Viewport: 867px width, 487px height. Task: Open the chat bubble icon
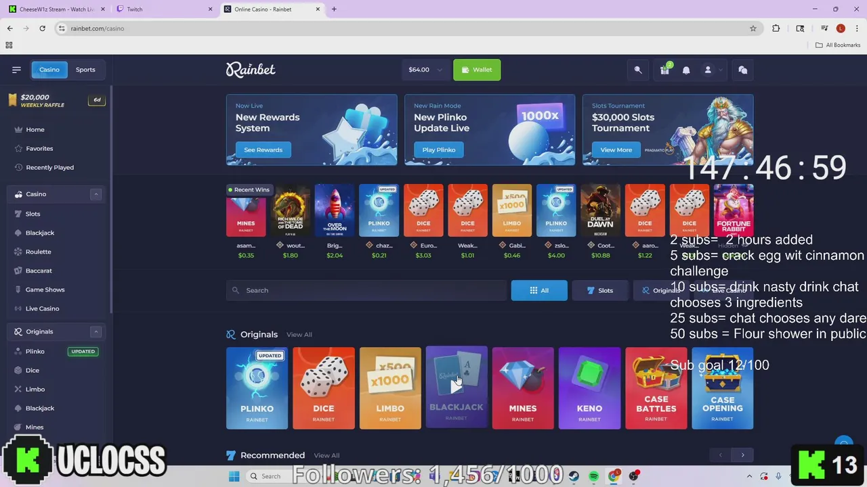click(x=742, y=70)
